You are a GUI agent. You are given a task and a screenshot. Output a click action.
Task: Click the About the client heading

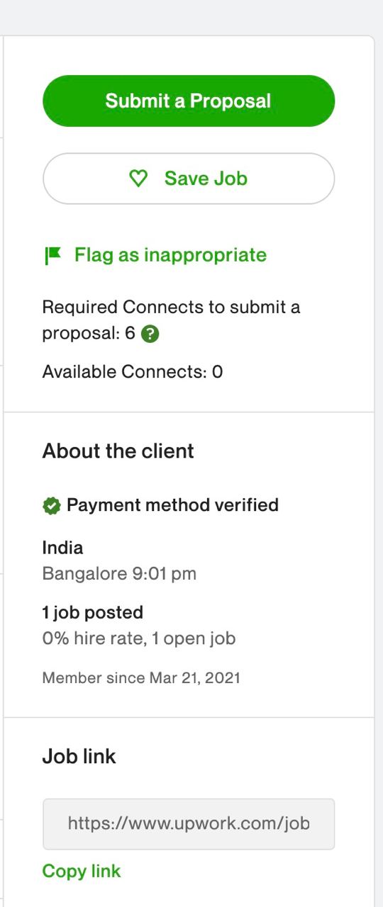[x=118, y=451]
